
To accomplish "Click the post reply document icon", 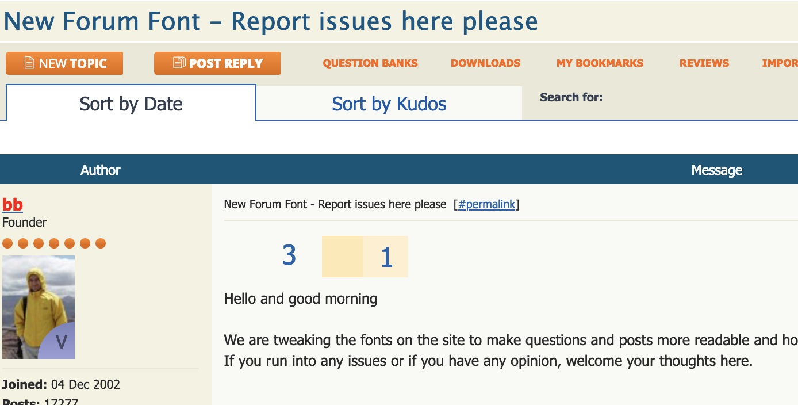I will coord(179,63).
